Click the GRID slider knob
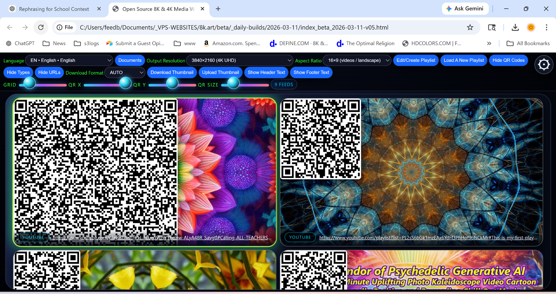Viewport: 556px width, 294px height. [x=30, y=83]
